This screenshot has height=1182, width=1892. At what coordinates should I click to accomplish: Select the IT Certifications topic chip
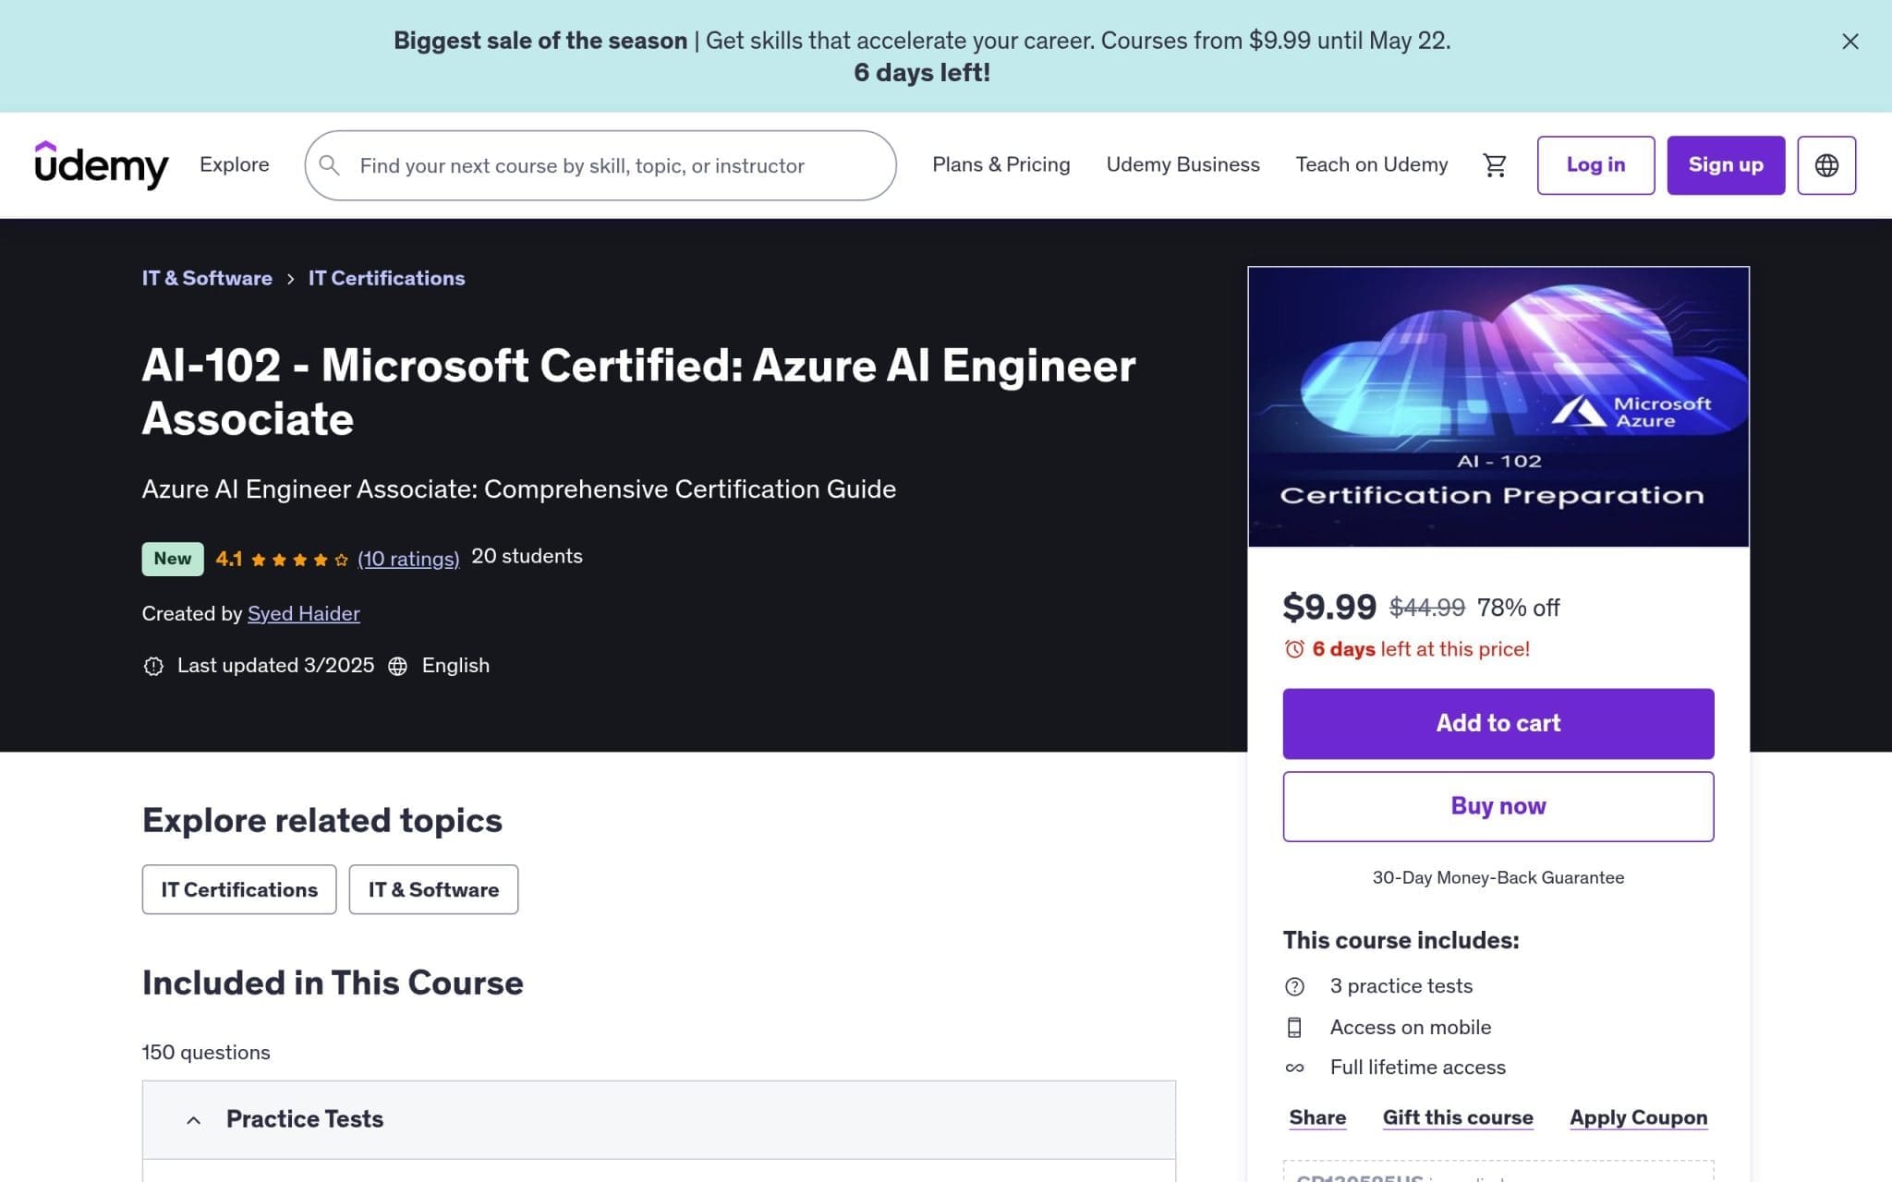(x=239, y=889)
